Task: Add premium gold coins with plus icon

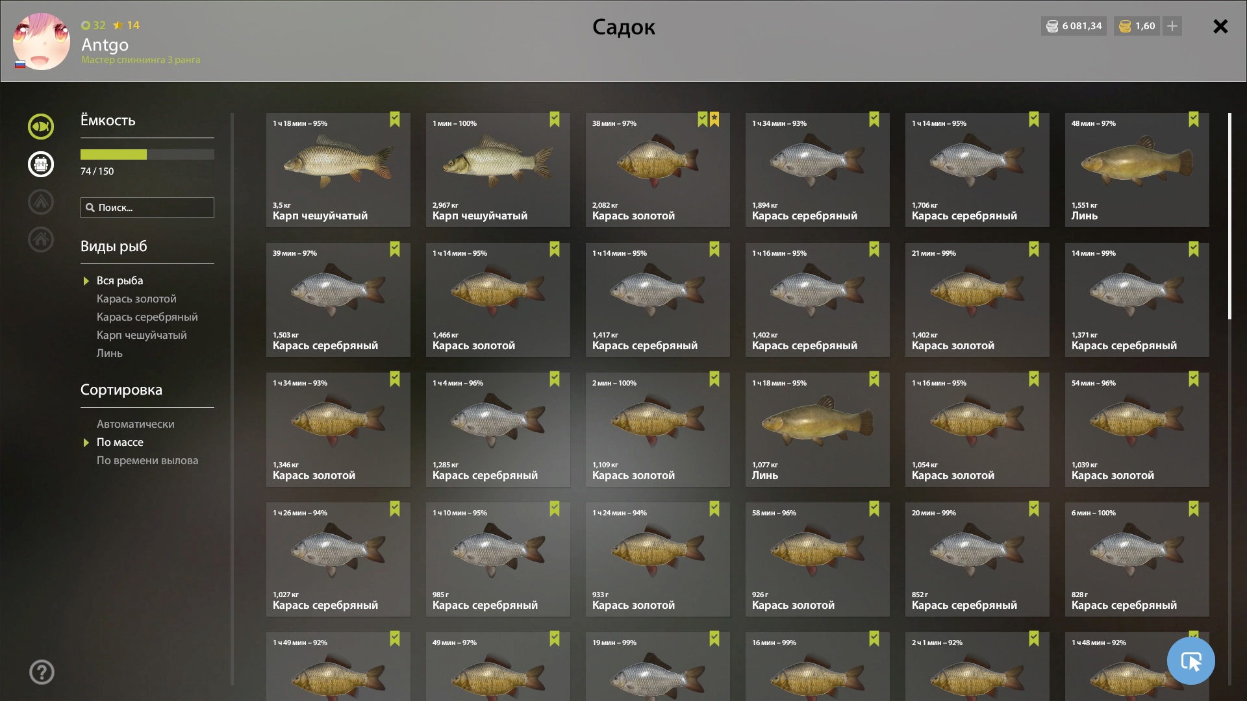Action: pos(1172,26)
